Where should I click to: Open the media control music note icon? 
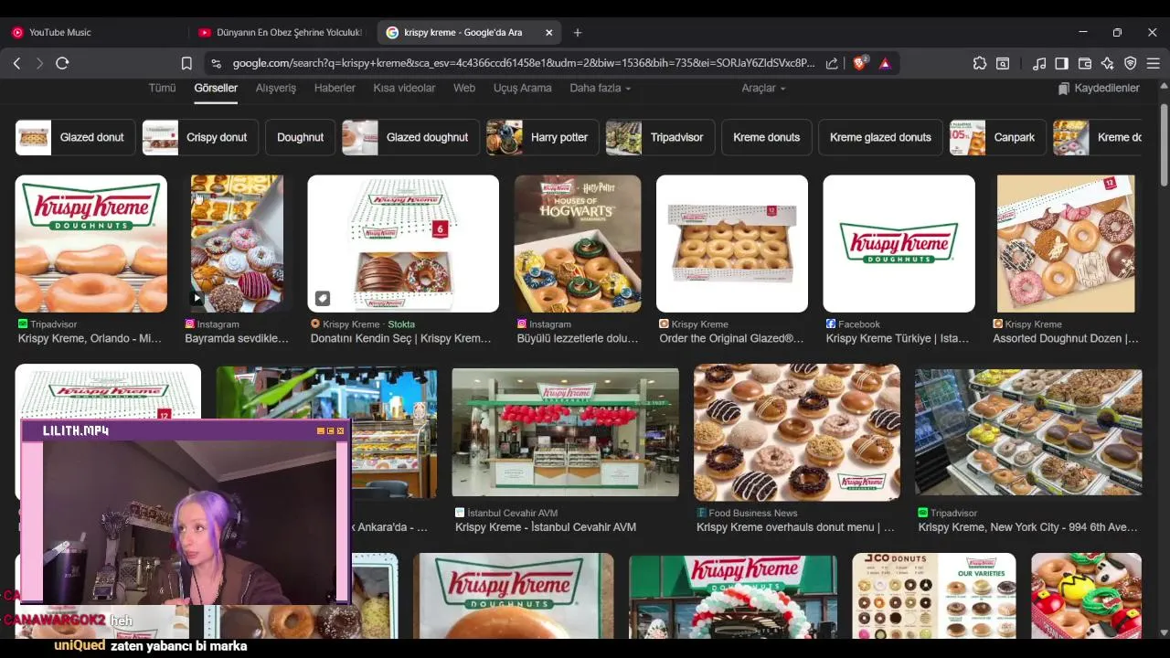tap(1039, 63)
